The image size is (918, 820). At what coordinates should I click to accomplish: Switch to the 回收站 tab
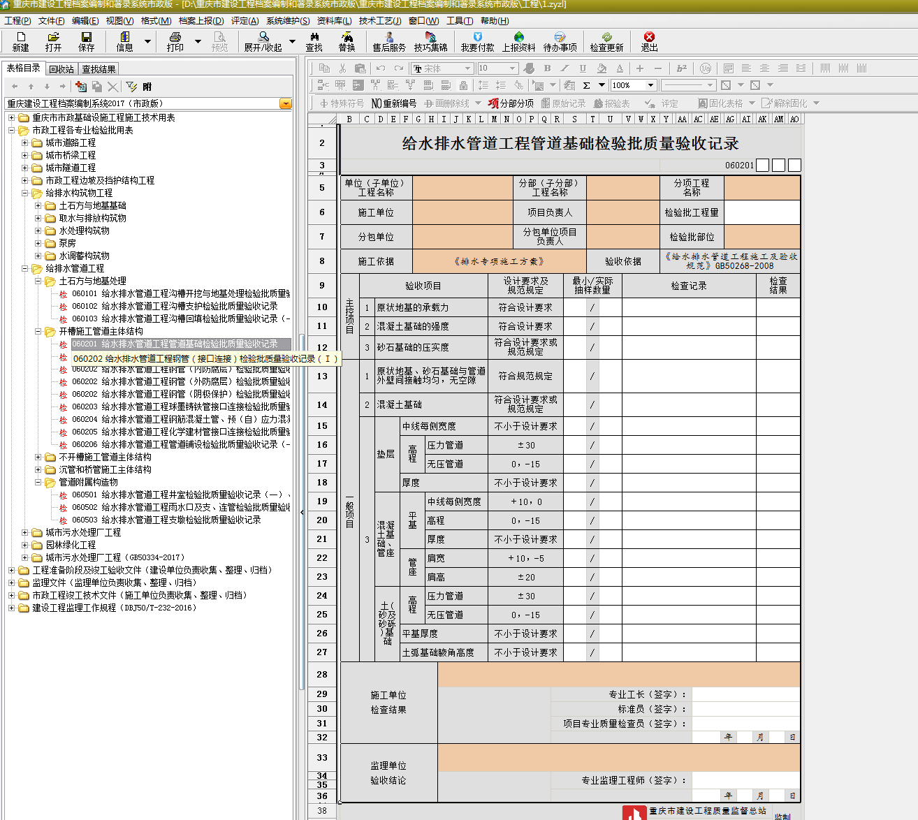[x=61, y=69]
